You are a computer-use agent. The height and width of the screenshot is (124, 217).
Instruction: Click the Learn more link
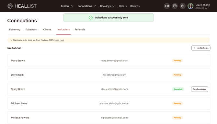pyautogui.click(x=59, y=40)
